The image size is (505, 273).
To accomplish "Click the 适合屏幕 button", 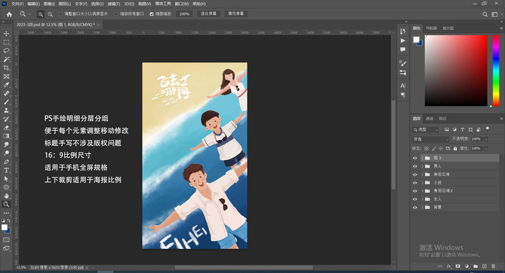I will (208, 14).
